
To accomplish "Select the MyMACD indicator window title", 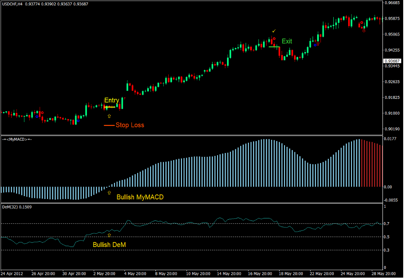I will pos(17,139).
